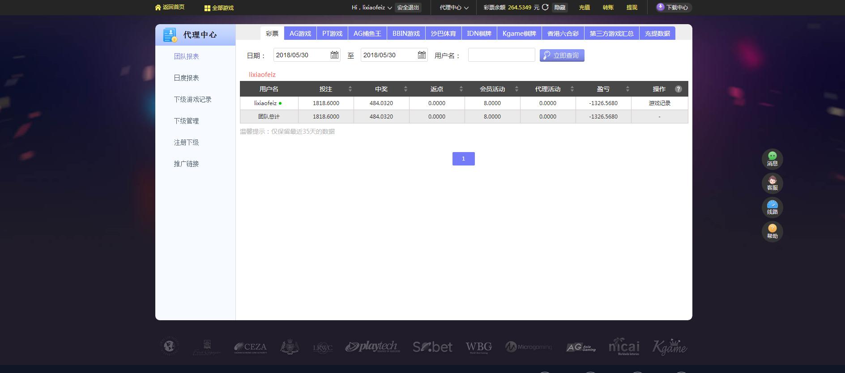Open 团队报表 in sidebar

(187, 56)
